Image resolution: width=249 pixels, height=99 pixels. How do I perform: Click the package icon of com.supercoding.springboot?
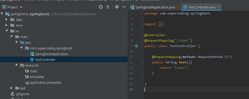(x=27, y=48)
